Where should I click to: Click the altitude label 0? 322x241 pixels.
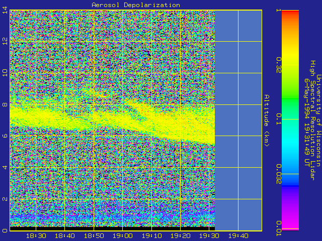(x=5, y=230)
